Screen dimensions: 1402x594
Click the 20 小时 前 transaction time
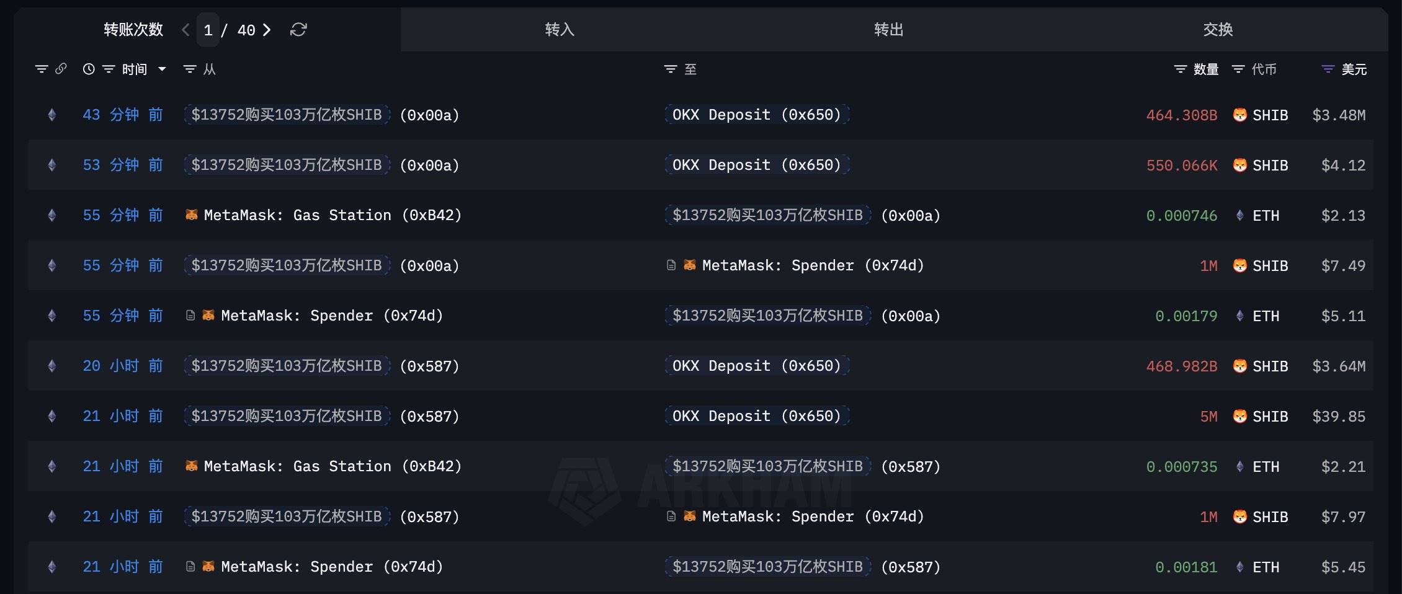coord(123,366)
